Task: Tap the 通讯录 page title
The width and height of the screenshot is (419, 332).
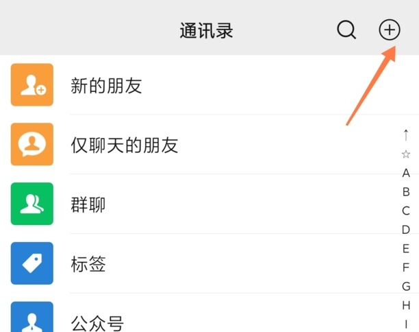Action: [x=206, y=30]
